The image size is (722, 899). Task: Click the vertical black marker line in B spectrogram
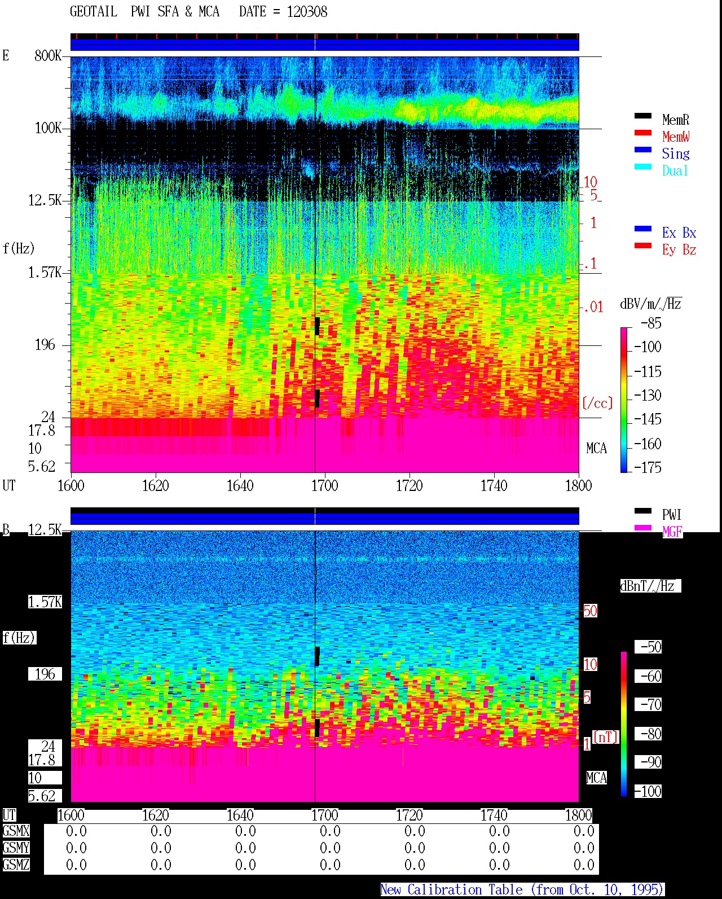[315, 666]
